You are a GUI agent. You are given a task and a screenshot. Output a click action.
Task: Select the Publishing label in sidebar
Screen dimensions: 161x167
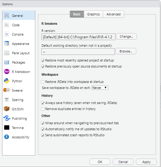[20, 118]
